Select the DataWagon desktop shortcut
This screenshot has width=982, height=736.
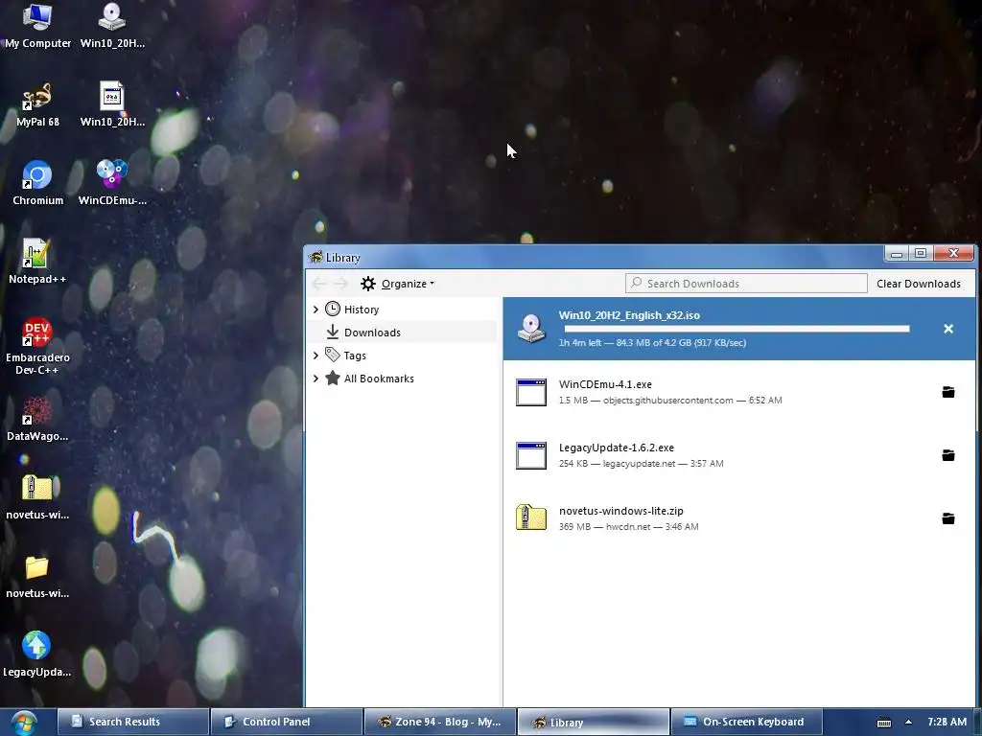(x=37, y=419)
